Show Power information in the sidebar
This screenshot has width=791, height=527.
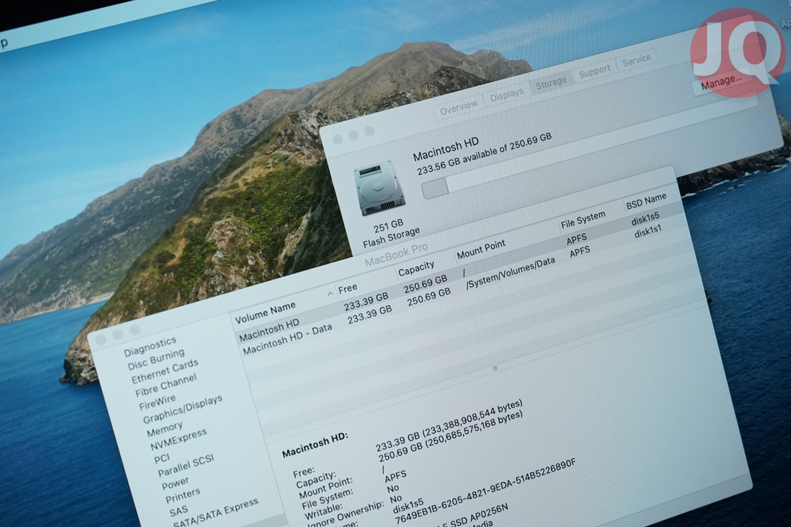pyautogui.click(x=175, y=484)
